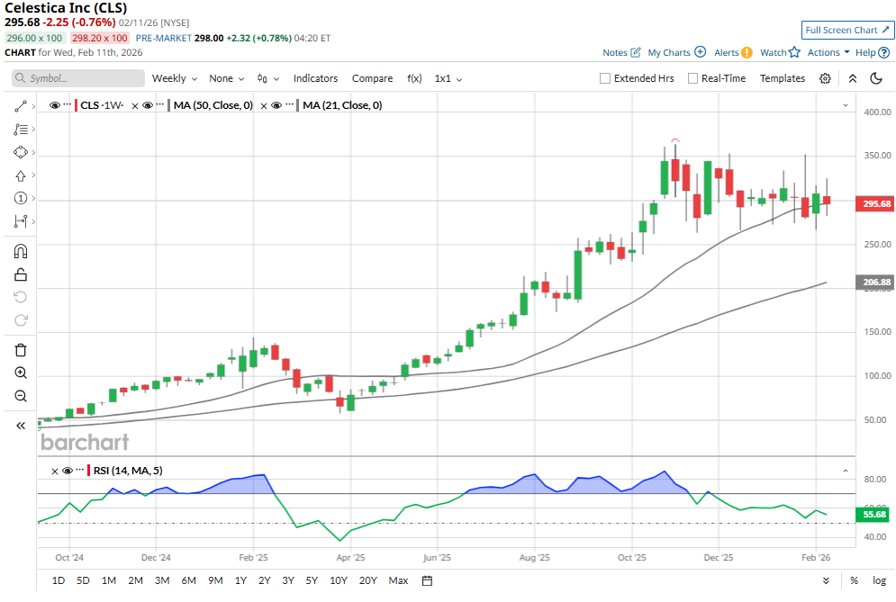
Task: Collapse the main chart legend chevron
Action: pyautogui.click(x=846, y=105)
